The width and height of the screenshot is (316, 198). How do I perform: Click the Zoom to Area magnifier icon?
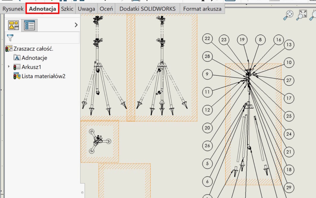click(302, 15)
